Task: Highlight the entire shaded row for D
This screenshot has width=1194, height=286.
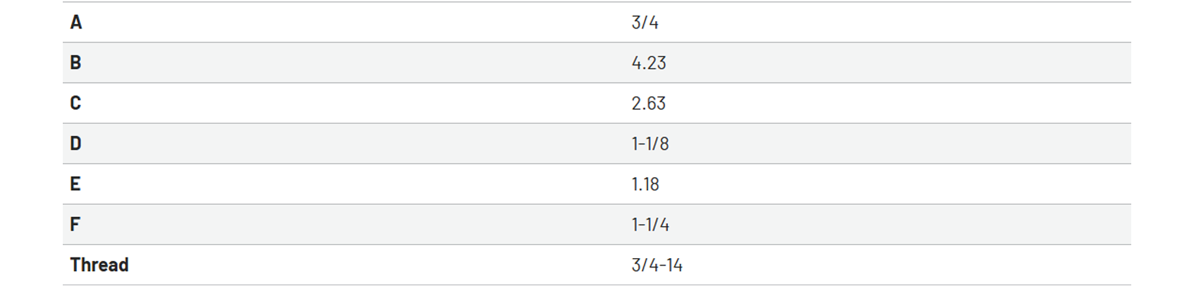Action: 597,144
